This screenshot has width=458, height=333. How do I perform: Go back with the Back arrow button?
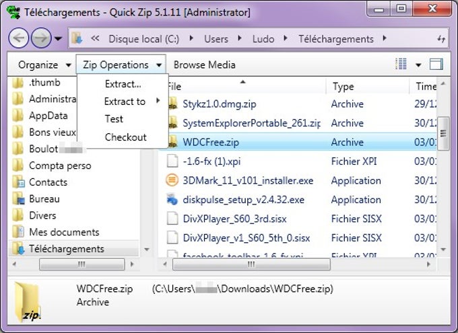click(x=19, y=38)
